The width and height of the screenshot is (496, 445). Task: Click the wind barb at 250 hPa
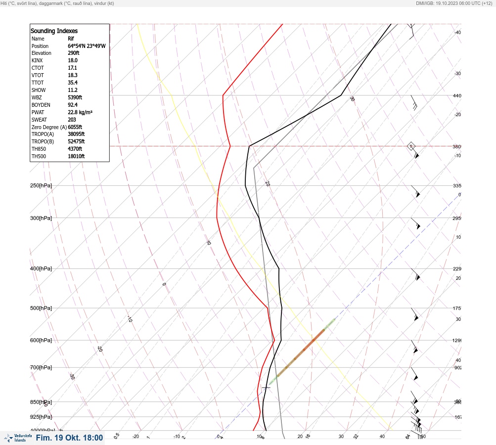coord(416,192)
